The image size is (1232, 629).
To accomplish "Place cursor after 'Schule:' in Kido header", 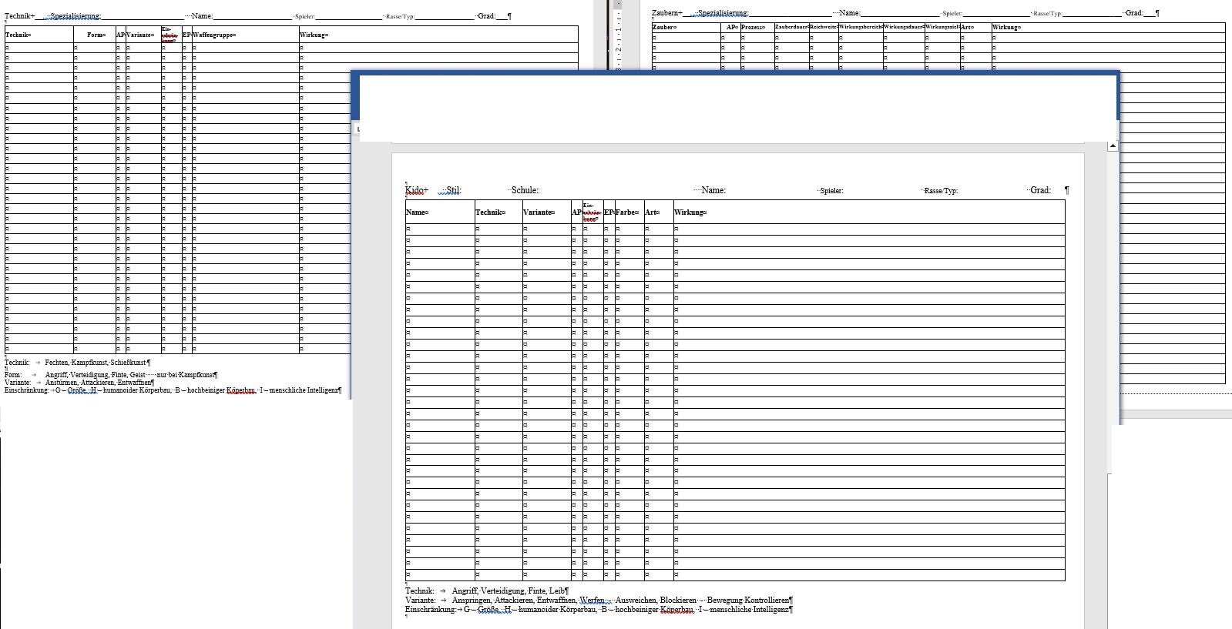I will pyautogui.click(x=540, y=190).
